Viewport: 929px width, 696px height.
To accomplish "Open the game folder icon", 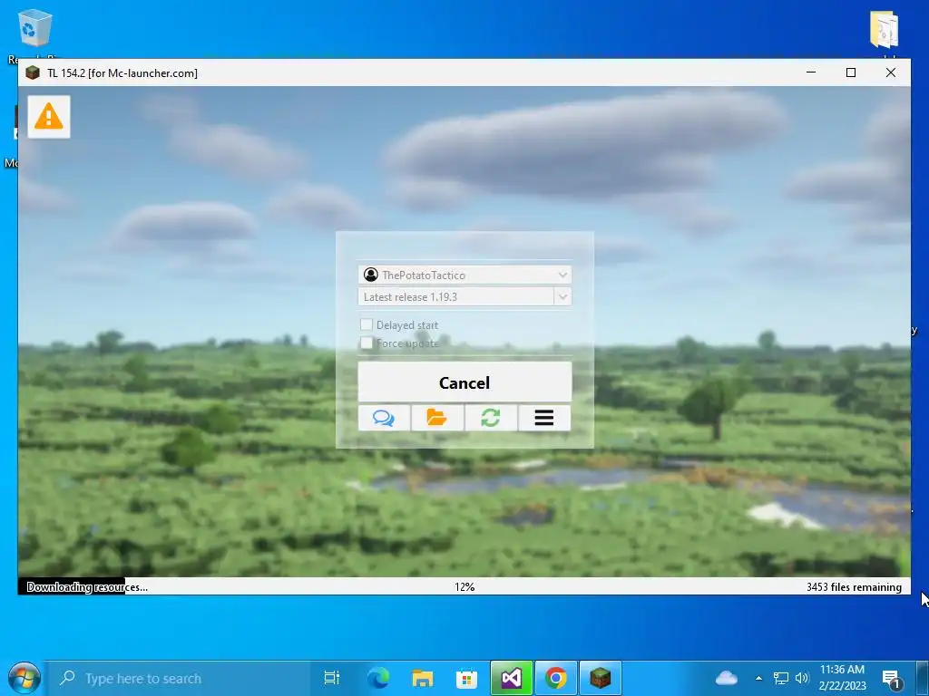I will pyautogui.click(x=436, y=418).
